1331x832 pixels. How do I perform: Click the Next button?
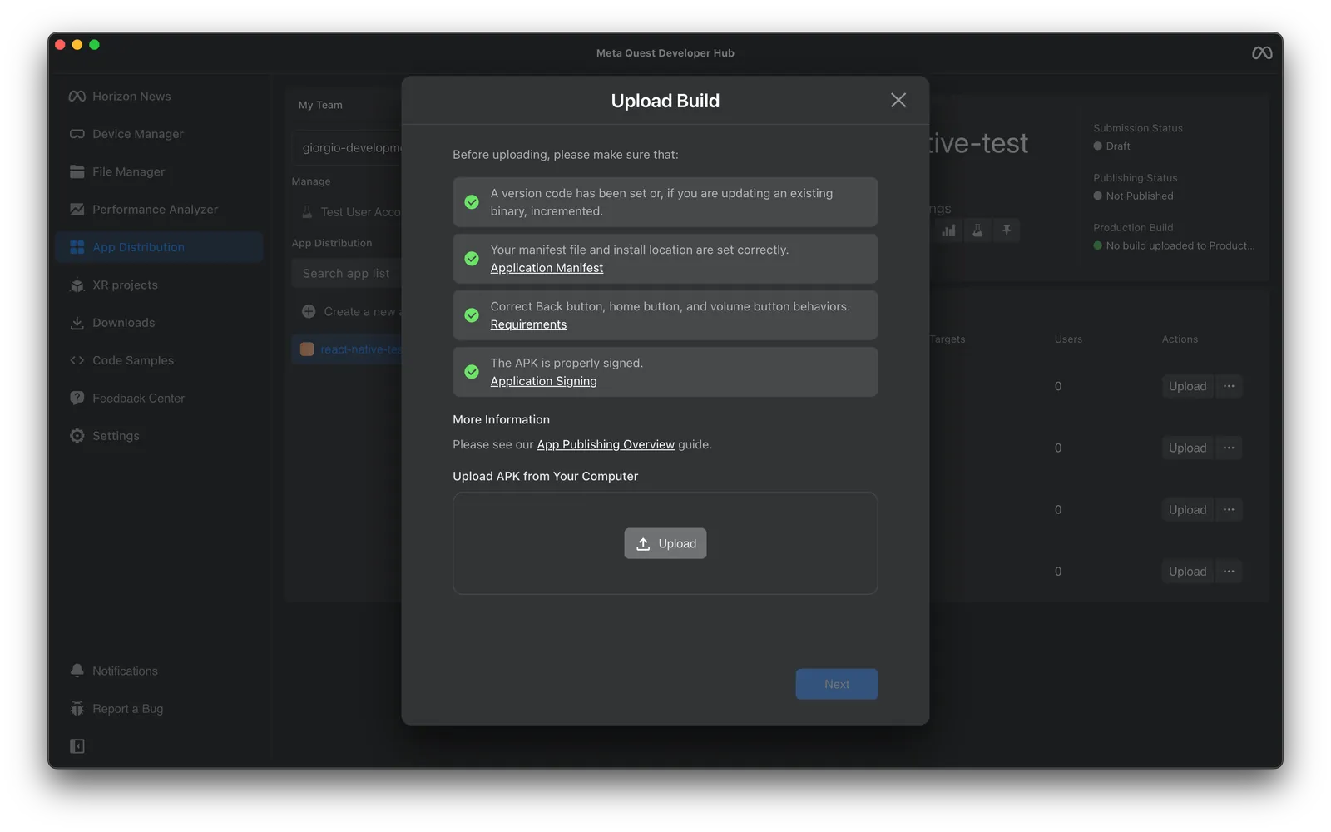[837, 684]
